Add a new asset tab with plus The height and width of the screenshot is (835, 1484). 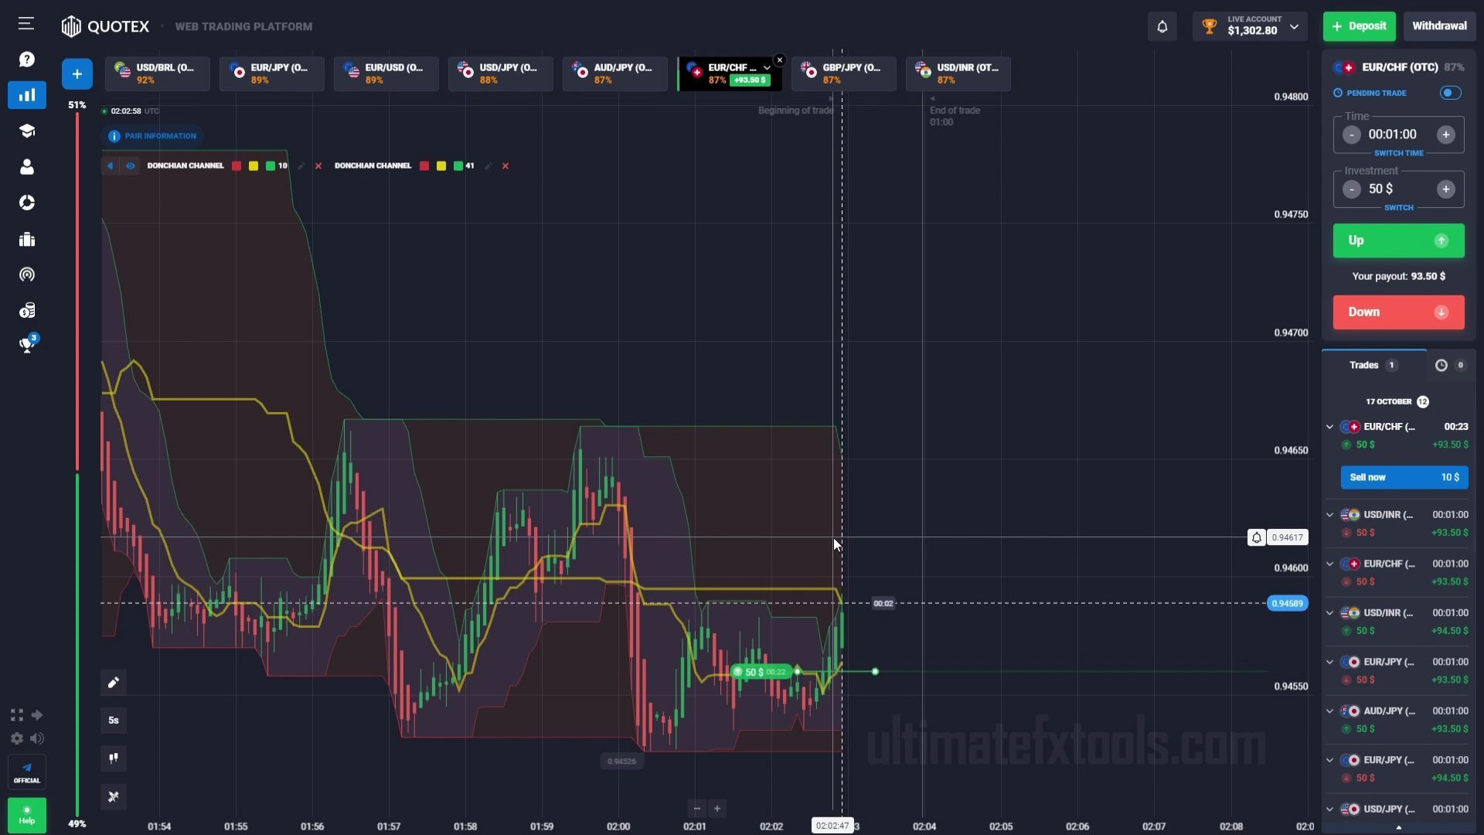(x=77, y=74)
